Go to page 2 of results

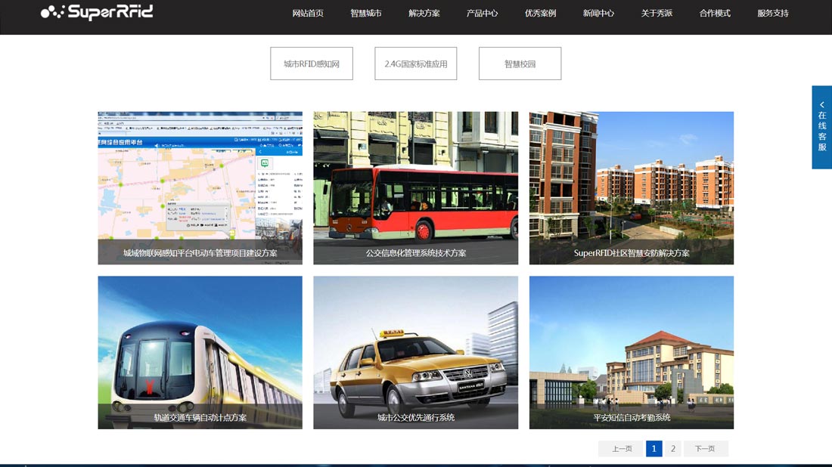(673, 449)
